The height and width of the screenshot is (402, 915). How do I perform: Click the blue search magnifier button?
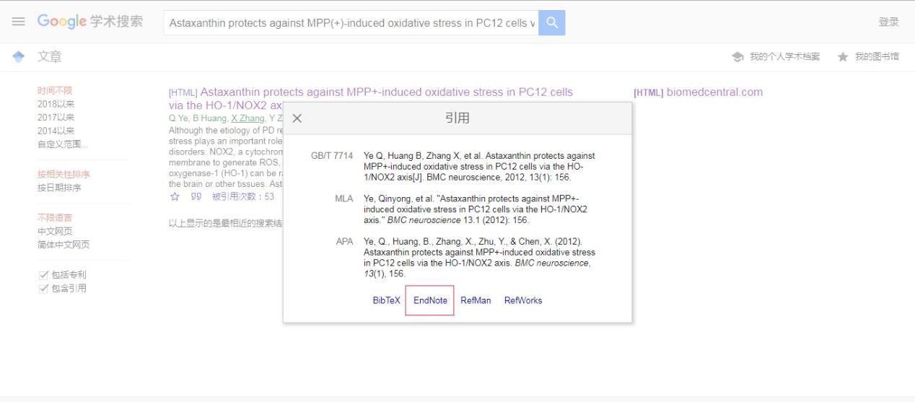(x=552, y=22)
